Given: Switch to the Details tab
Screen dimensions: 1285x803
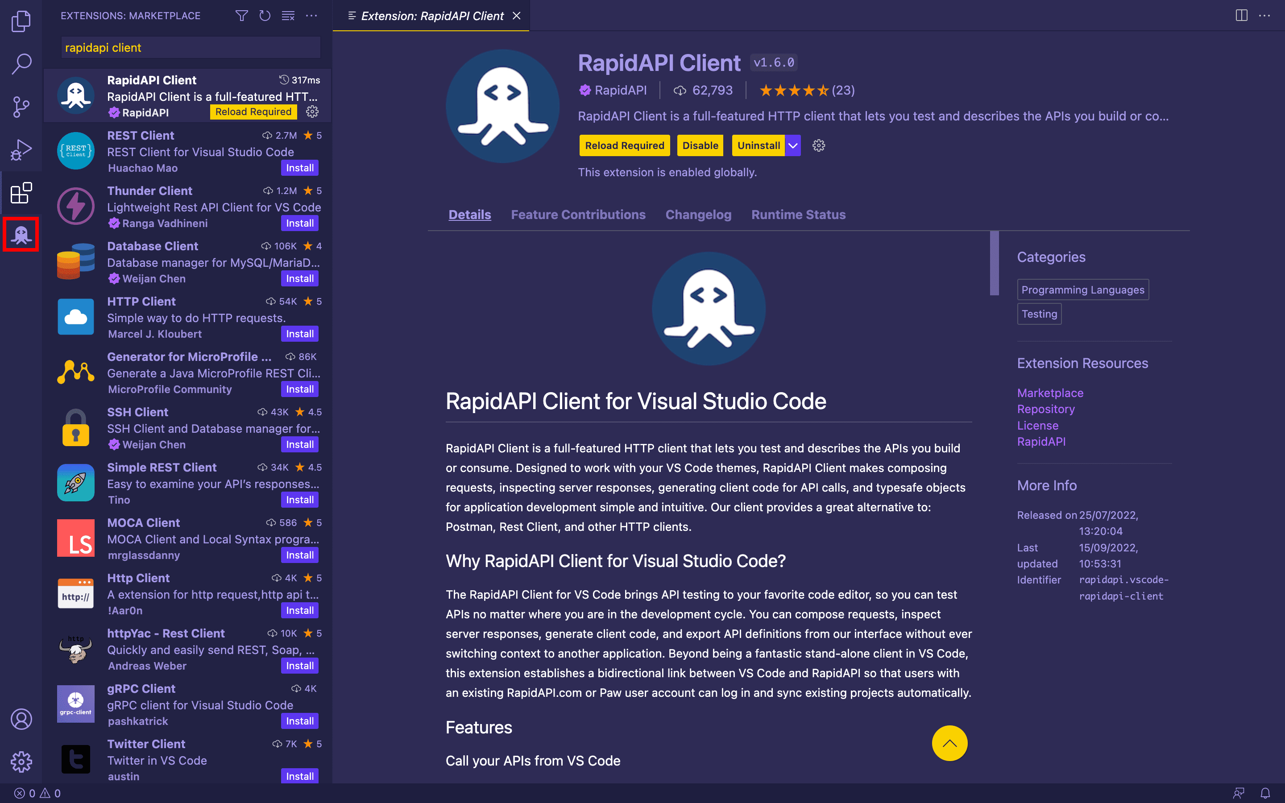Looking at the screenshot, I should click(x=470, y=215).
